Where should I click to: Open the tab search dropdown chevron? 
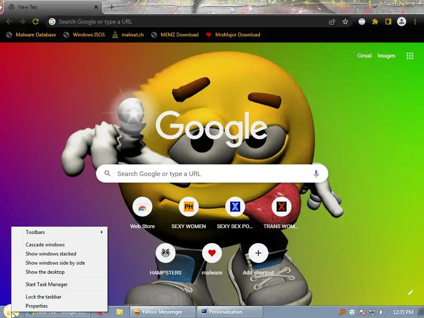coord(375,7)
